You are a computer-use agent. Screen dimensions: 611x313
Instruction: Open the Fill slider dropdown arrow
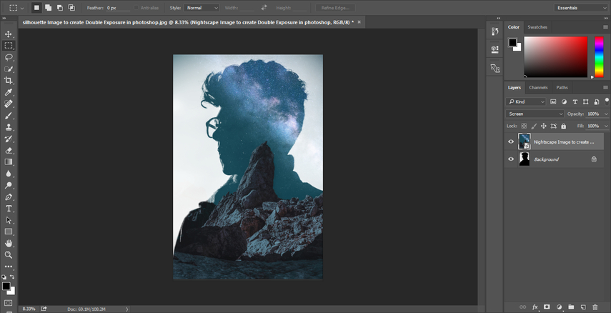[x=606, y=126]
